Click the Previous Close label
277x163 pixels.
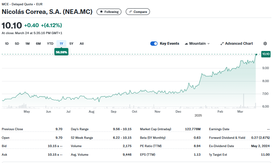(x=12, y=129)
